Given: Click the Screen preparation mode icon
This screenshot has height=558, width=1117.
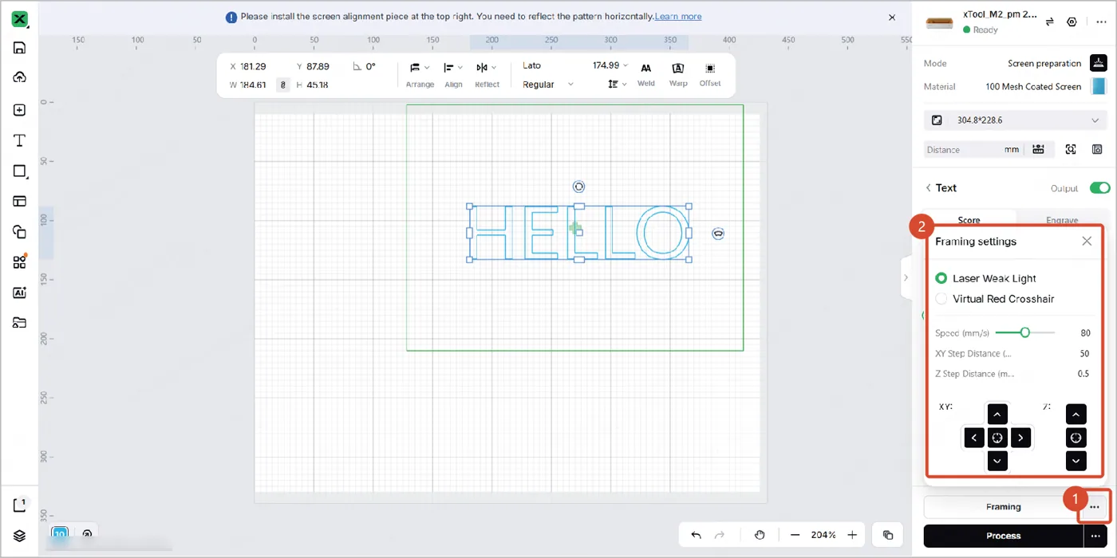Looking at the screenshot, I should click(1099, 63).
